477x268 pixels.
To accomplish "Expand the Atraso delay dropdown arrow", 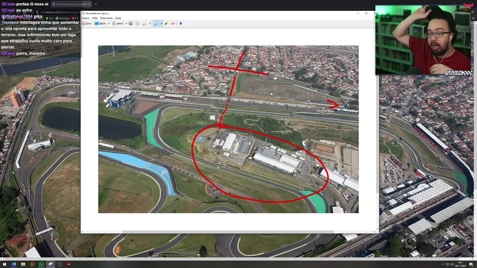I will pos(126,23).
